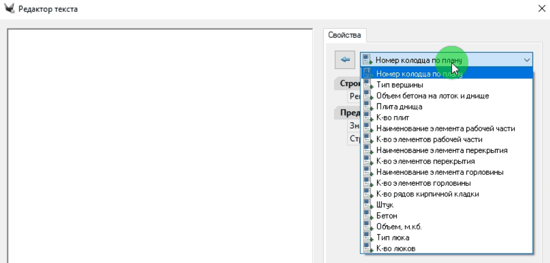Choose 'Наименование элемента перекрытия' from list
Image resolution: width=550 pixels, height=263 pixels.
pos(441,150)
